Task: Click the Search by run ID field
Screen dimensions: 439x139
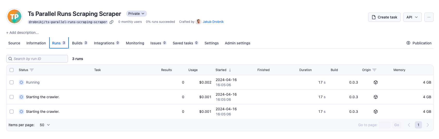Action: (37, 59)
